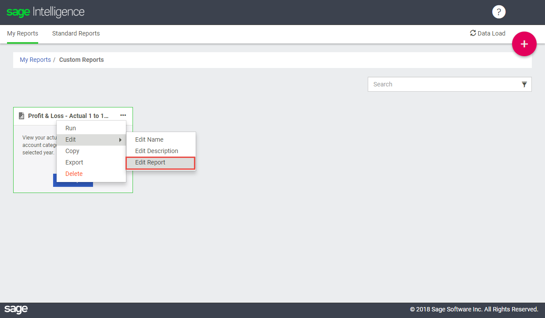Select Export from context menu
This screenshot has width=545, height=318.
click(x=91, y=162)
